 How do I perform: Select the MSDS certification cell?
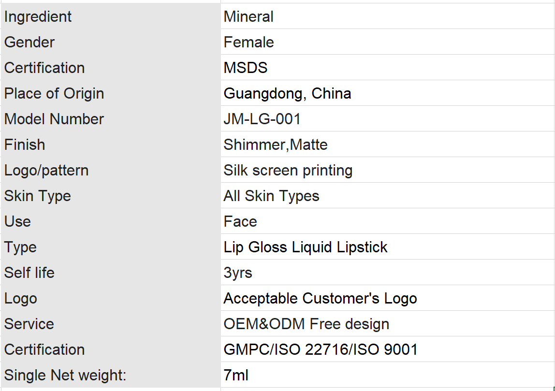point(388,68)
